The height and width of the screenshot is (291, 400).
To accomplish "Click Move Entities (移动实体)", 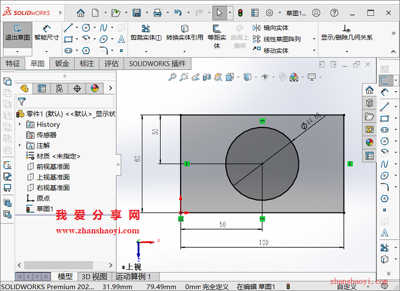I will 271,51.
